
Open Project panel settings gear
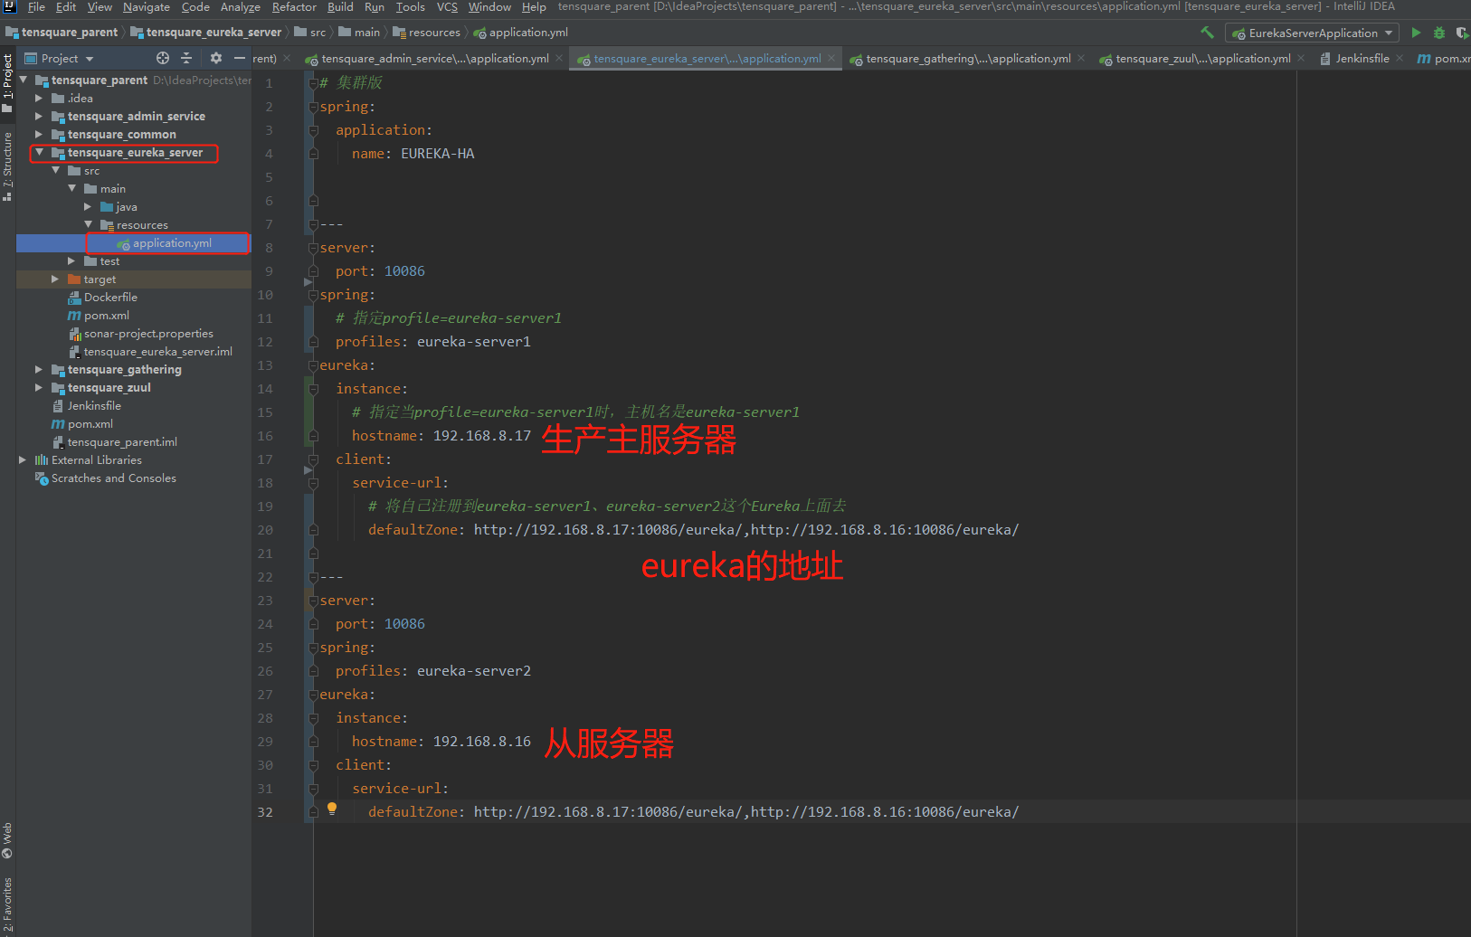pyautogui.click(x=216, y=58)
